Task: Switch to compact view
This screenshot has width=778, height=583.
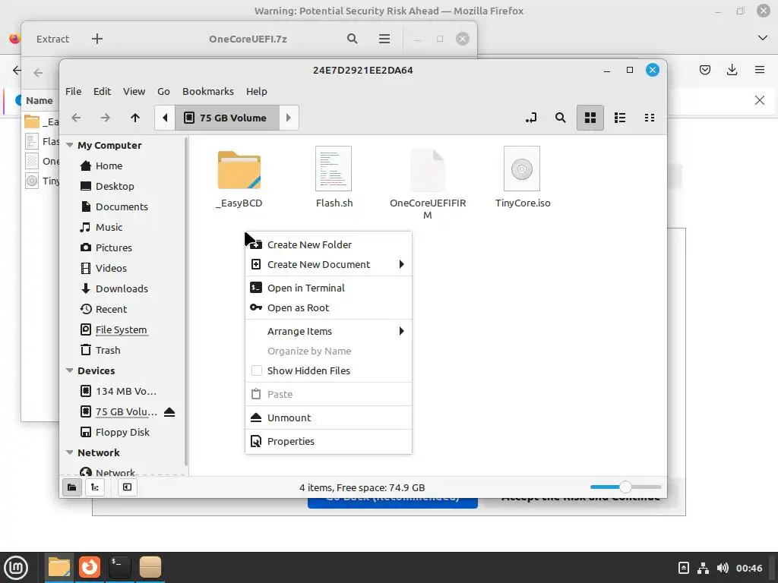Action: (650, 118)
